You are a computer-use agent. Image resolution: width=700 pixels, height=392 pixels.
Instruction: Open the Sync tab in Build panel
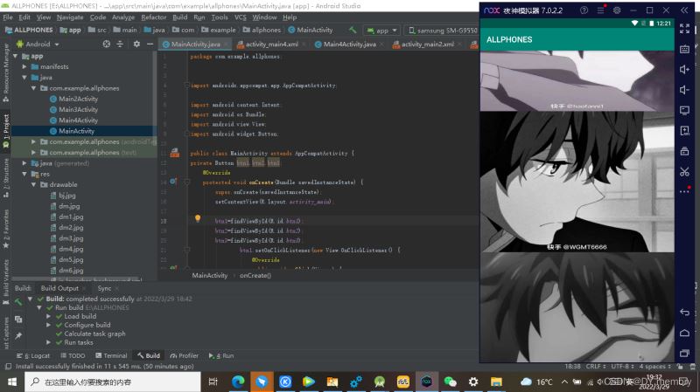(x=104, y=288)
